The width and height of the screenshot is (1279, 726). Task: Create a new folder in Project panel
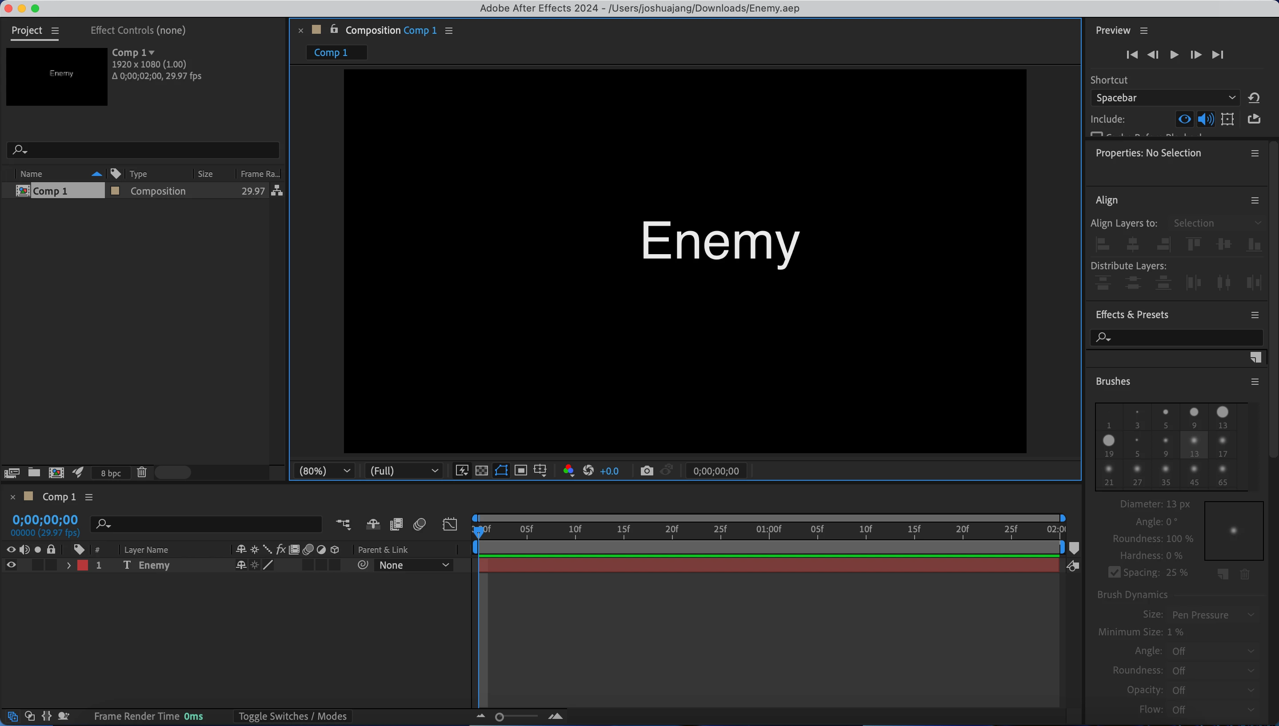pos(34,472)
